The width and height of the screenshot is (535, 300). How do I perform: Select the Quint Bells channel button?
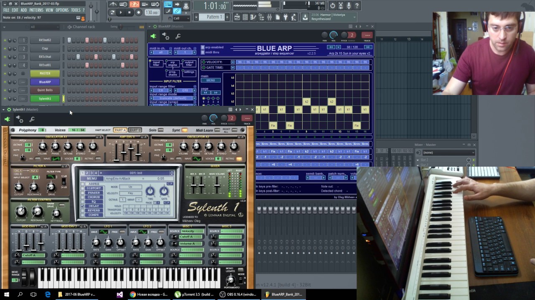pyautogui.click(x=45, y=90)
